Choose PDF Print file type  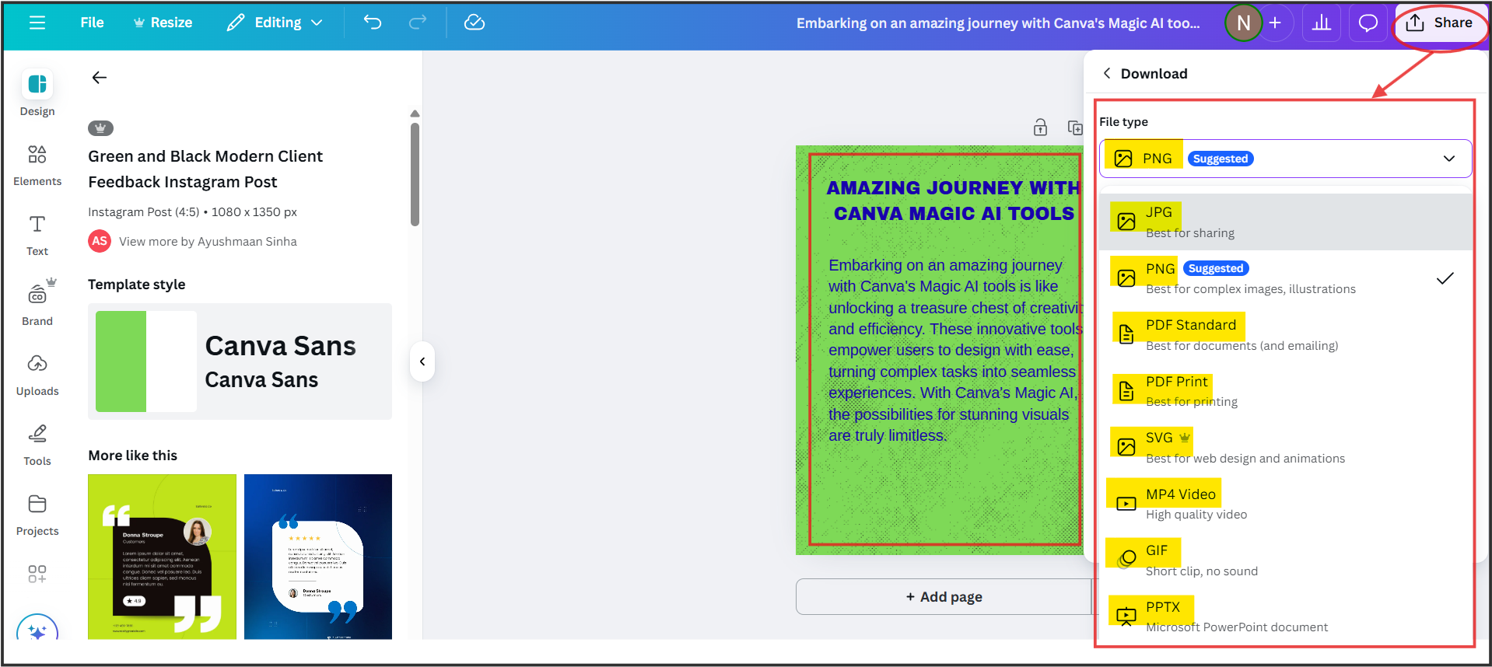click(1285, 391)
